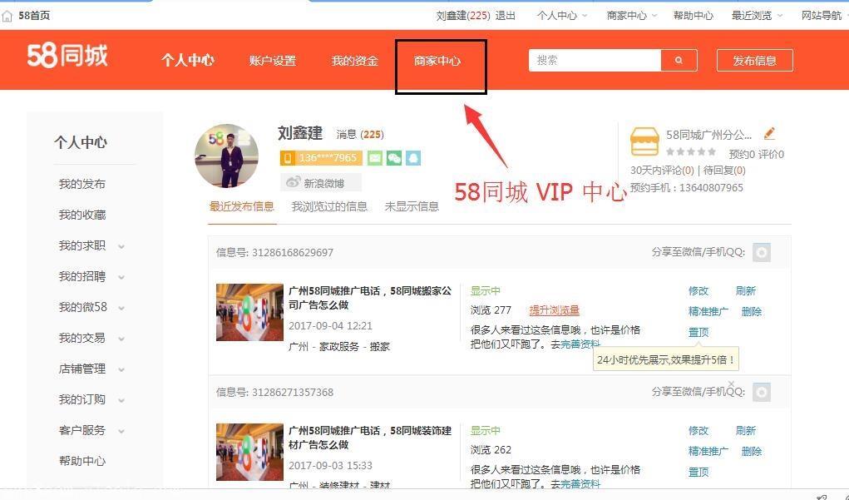Open top bar 个人中心 dropdown
This screenshot has width=849, height=500.
tap(562, 16)
